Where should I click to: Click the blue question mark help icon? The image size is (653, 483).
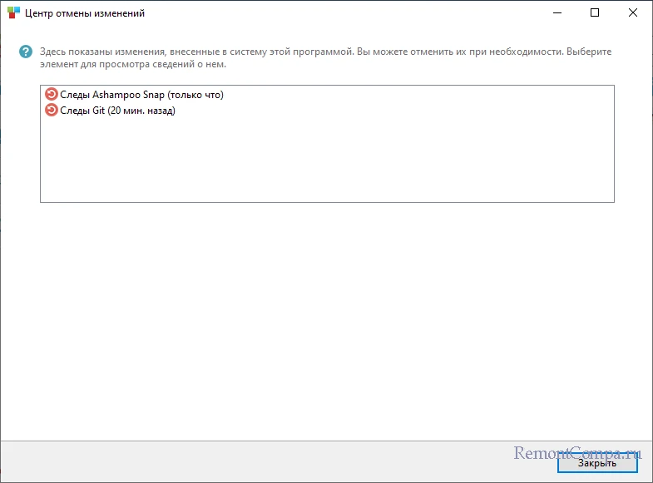[x=26, y=52]
